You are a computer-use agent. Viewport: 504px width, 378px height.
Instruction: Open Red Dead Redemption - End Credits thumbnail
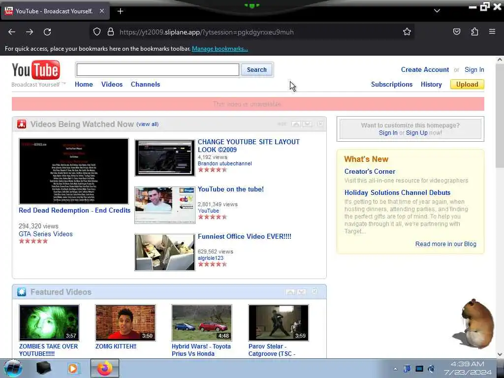pyautogui.click(x=74, y=171)
